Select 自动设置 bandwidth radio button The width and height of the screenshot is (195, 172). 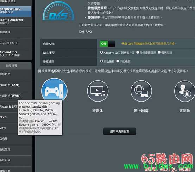click(x=101, y=61)
